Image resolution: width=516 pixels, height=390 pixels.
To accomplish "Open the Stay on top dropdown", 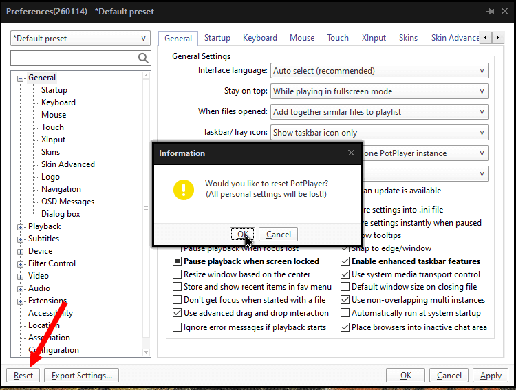I will coord(379,91).
